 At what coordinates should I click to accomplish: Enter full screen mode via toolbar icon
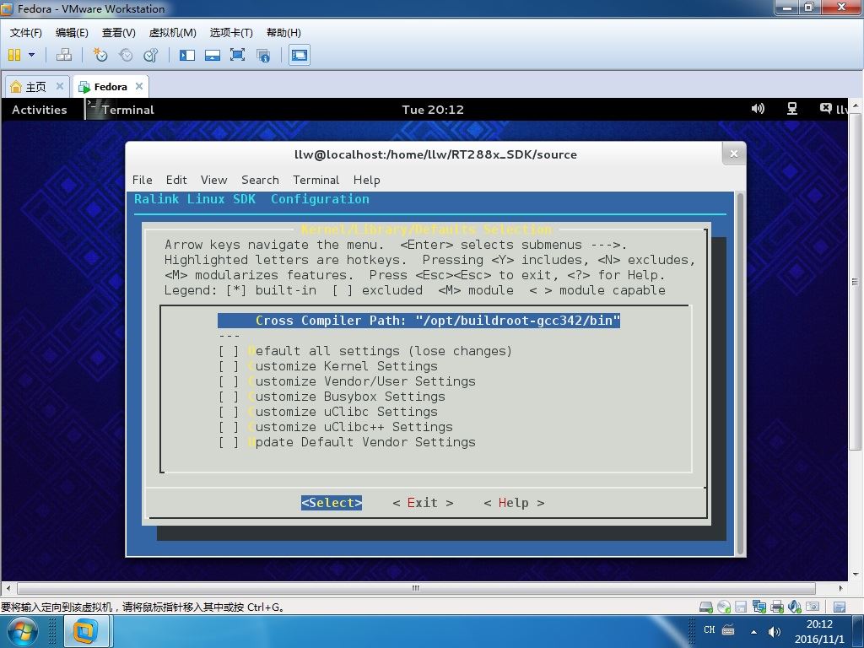click(237, 55)
